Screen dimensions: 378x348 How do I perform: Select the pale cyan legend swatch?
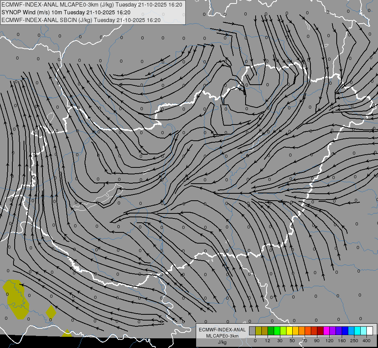point(364,331)
